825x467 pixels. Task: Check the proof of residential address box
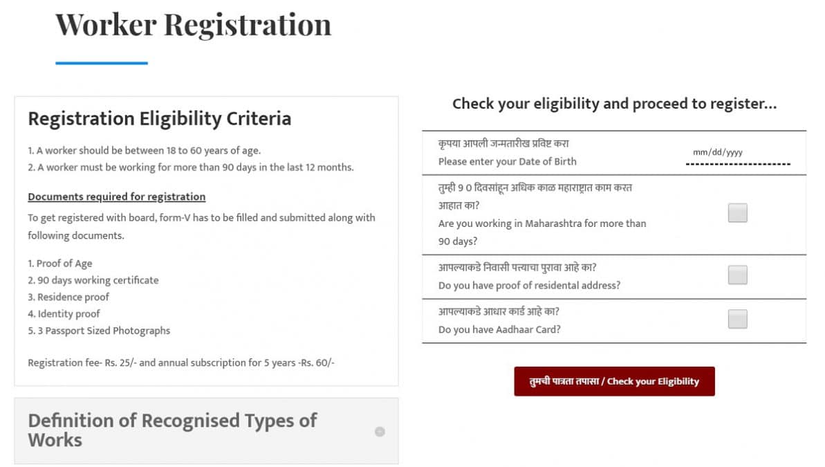coord(736,275)
